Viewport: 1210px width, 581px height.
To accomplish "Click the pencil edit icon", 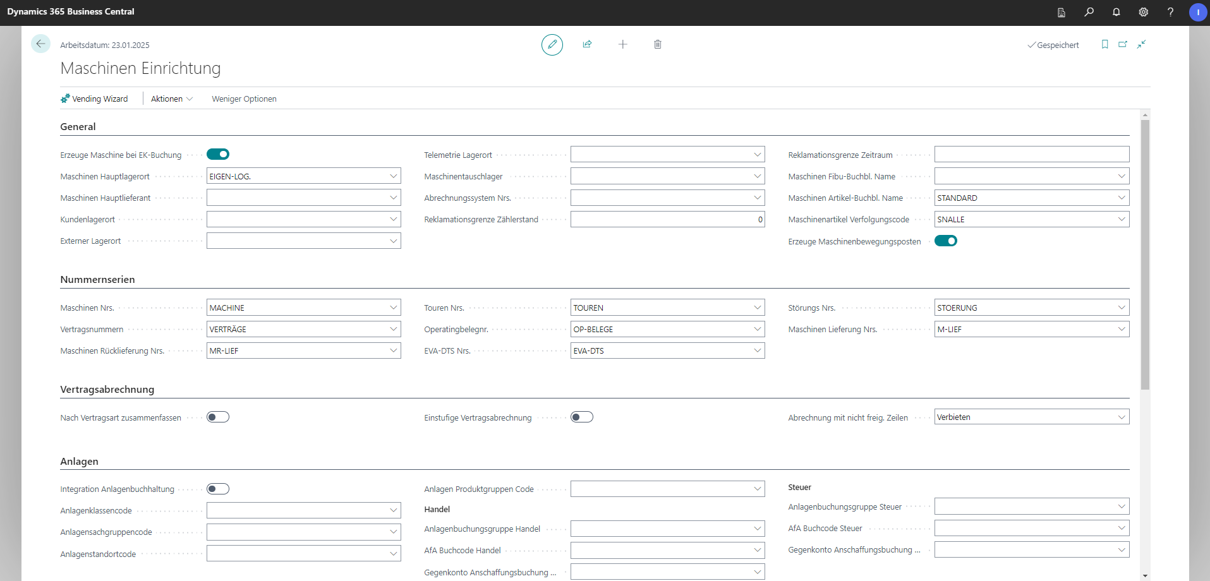I will tap(552, 44).
